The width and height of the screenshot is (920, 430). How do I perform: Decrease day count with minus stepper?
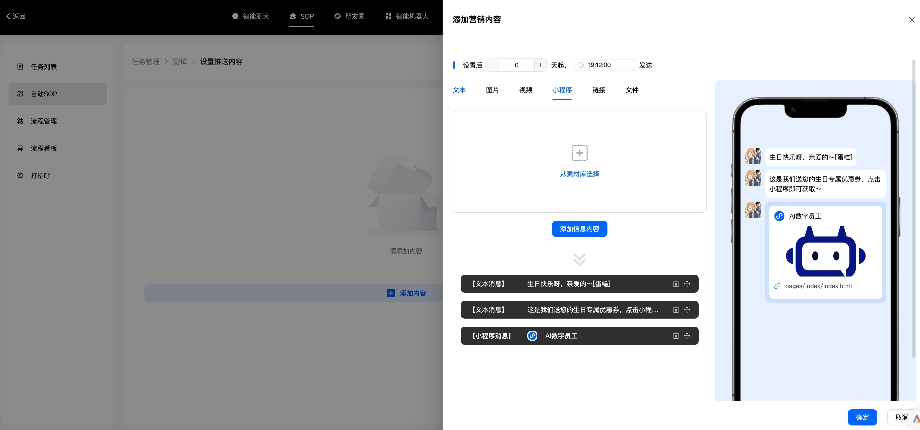(x=493, y=65)
